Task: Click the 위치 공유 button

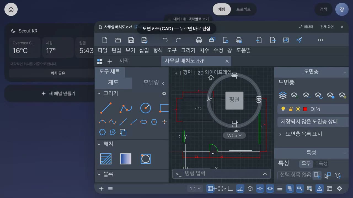Action: pos(58,73)
